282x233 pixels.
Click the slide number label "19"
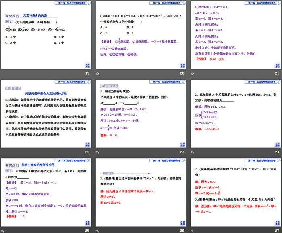click(87, 73)
